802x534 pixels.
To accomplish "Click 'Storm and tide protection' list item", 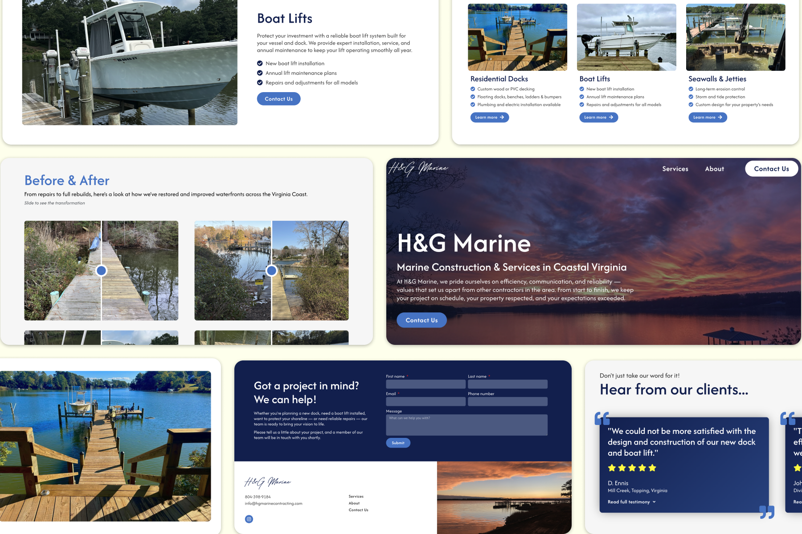I will click(x=720, y=97).
